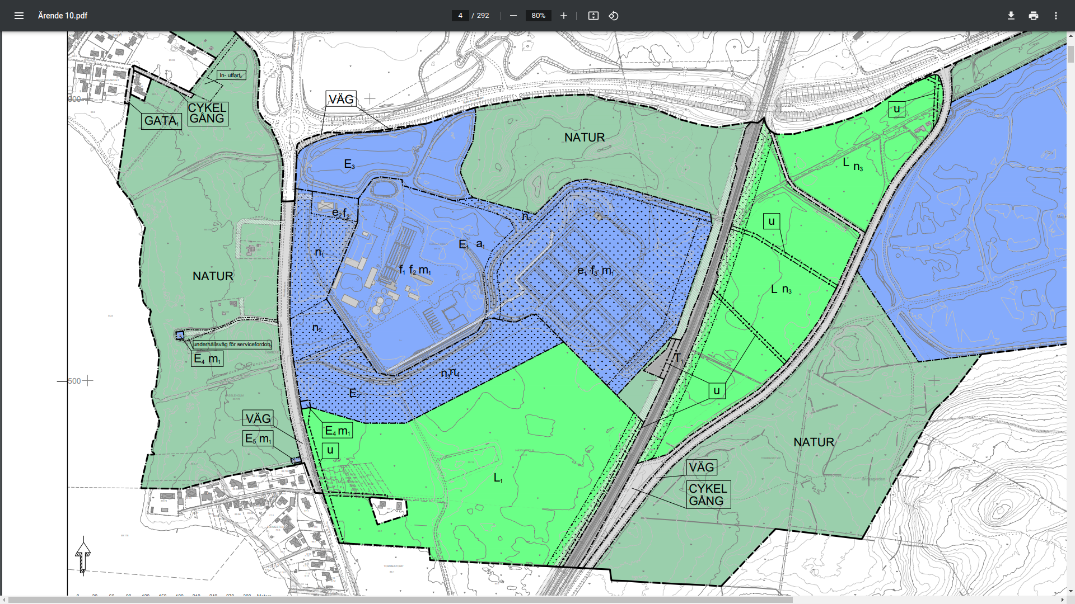Open the more actions menu
Image resolution: width=1075 pixels, height=604 pixels.
coord(1056,16)
